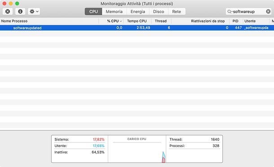Switch to the Energia tab

tap(138, 12)
